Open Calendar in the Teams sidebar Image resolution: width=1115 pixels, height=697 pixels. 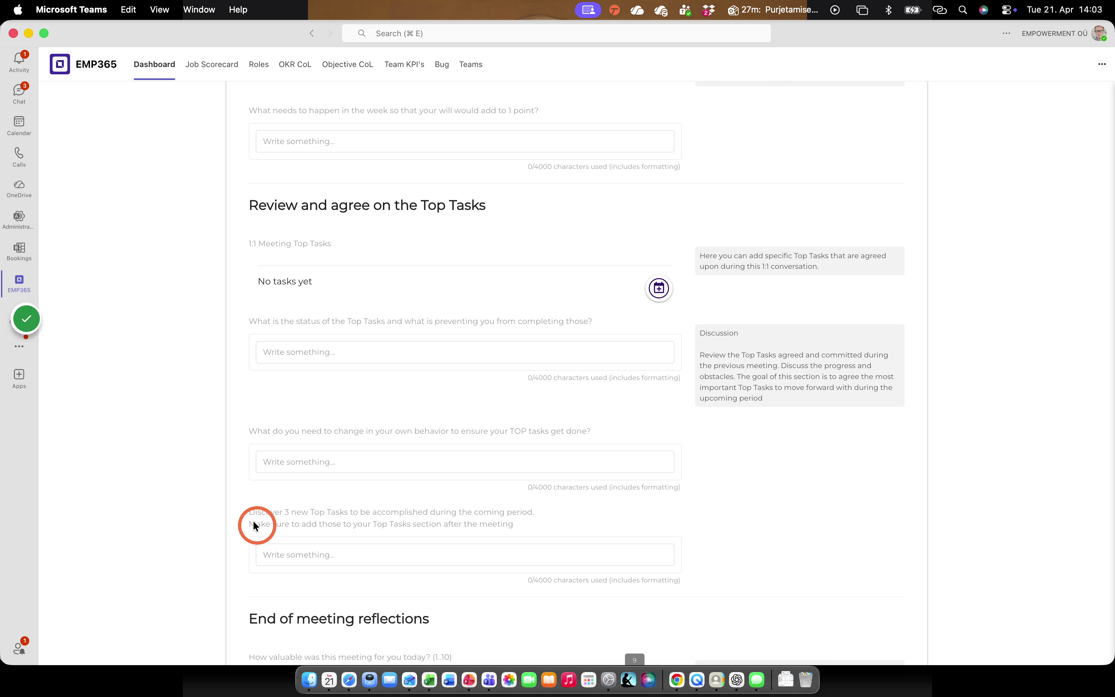[x=19, y=125]
